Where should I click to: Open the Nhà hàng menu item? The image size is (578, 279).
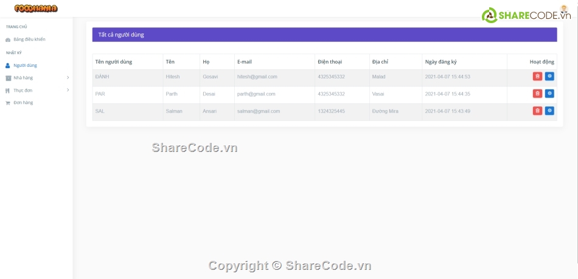tap(23, 78)
